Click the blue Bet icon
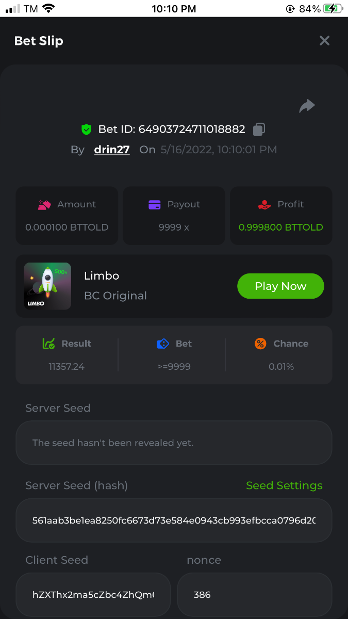Image resolution: width=348 pixels, height=619 pixels. click(162, 344)
